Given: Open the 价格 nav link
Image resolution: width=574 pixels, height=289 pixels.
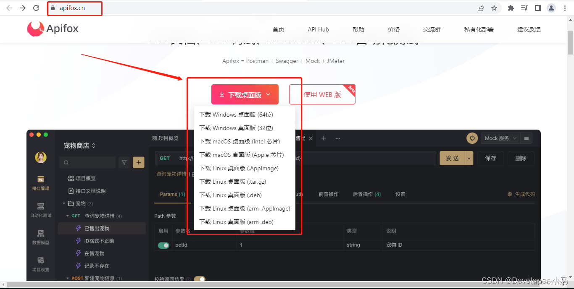Looking at the screenshot, I should point(394,29).
